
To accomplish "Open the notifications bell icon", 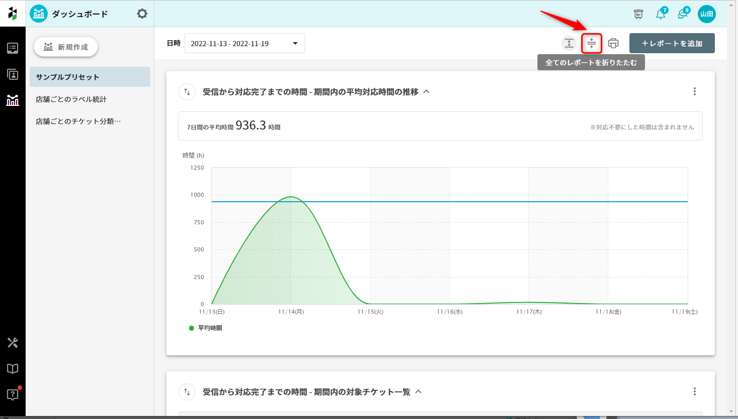I will tap(661, 14).
